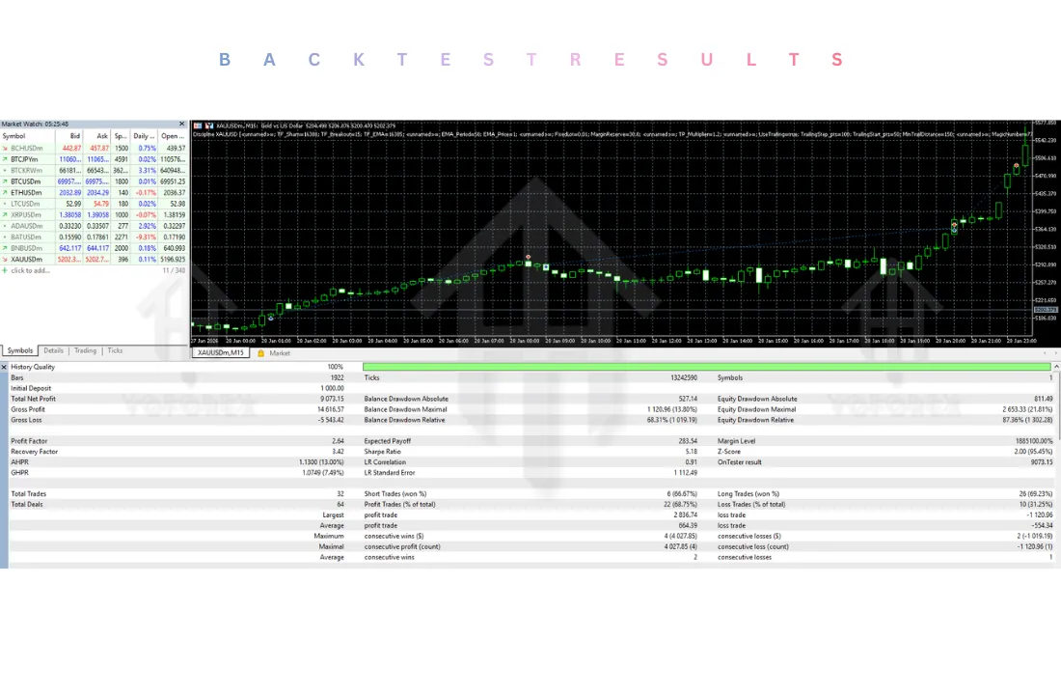The image size is (1061, 695).
Task: Click the BATUSDm daily change -9.31%
Action: click(147, 237)
